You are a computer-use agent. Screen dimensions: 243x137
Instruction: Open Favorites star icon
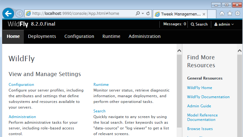(x=230, y=14)
